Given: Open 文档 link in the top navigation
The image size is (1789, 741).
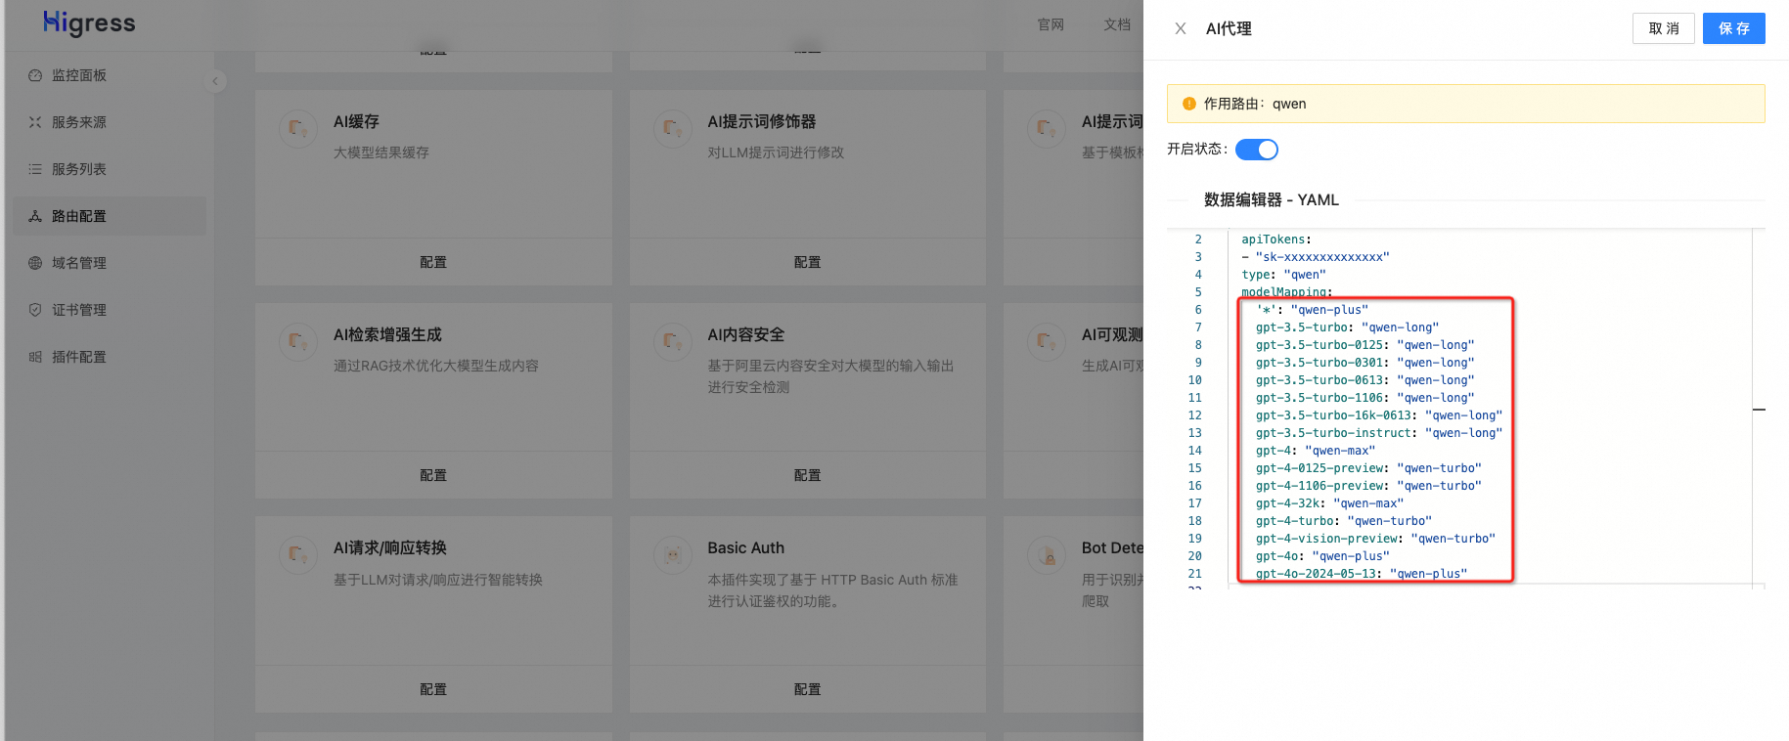Looking at the screenshot, I should click(x=1117, y=24).
